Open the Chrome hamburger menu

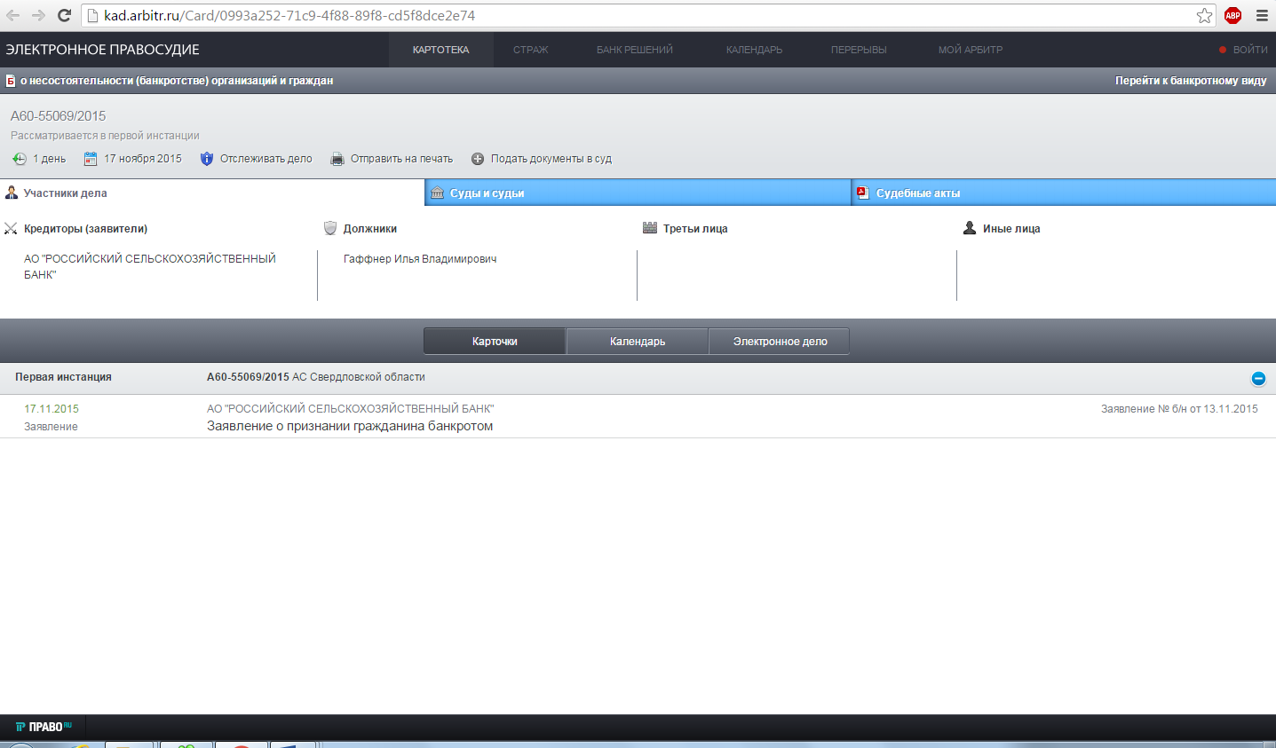(1262, 16)
